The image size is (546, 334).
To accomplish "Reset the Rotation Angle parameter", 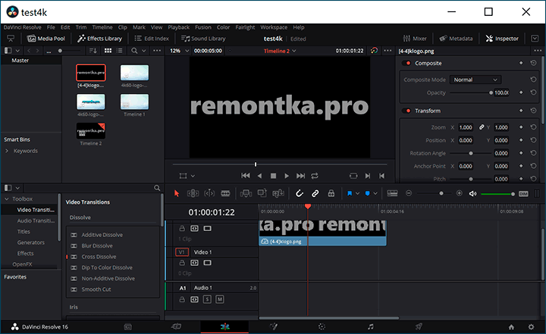I will click(533, 153).
